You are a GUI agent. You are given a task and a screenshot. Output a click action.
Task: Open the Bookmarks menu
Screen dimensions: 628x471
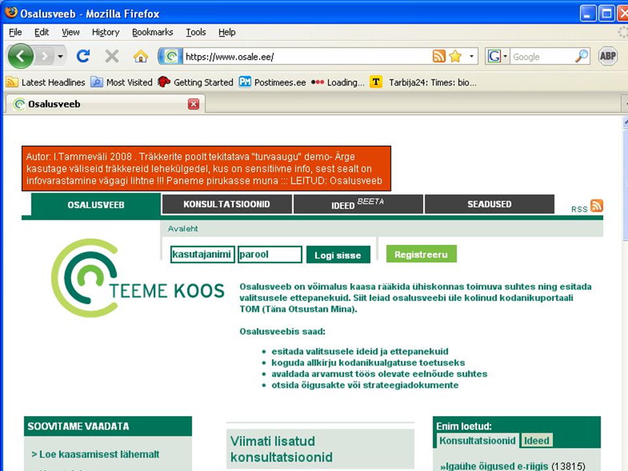point(152,32)
